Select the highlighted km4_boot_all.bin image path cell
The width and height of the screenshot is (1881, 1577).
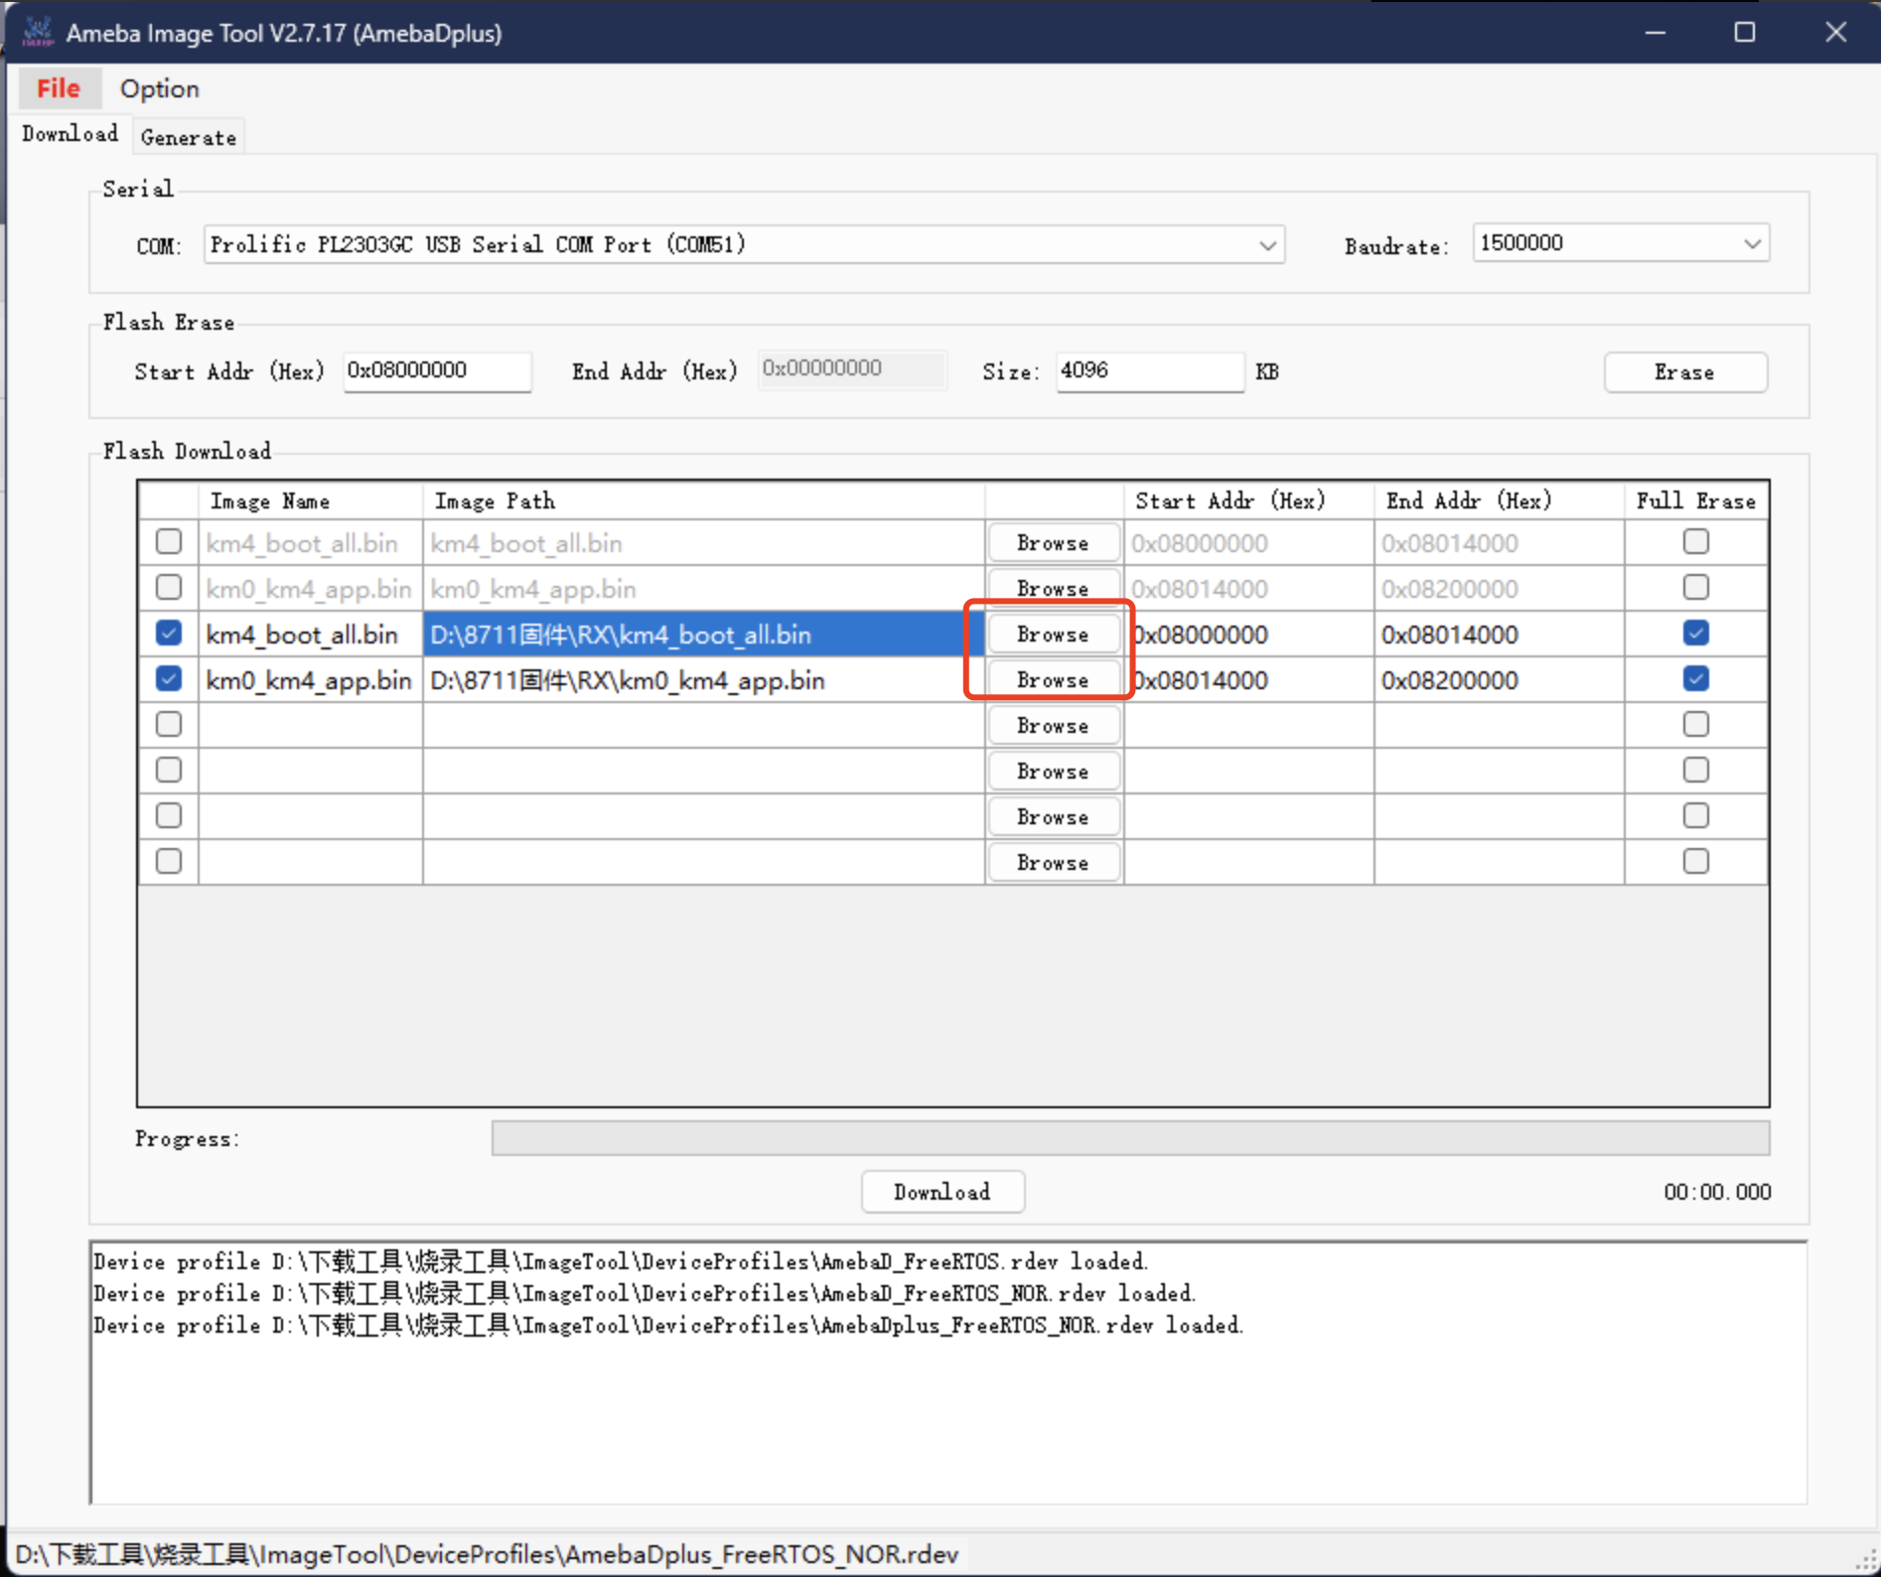[x=702, y=635]
